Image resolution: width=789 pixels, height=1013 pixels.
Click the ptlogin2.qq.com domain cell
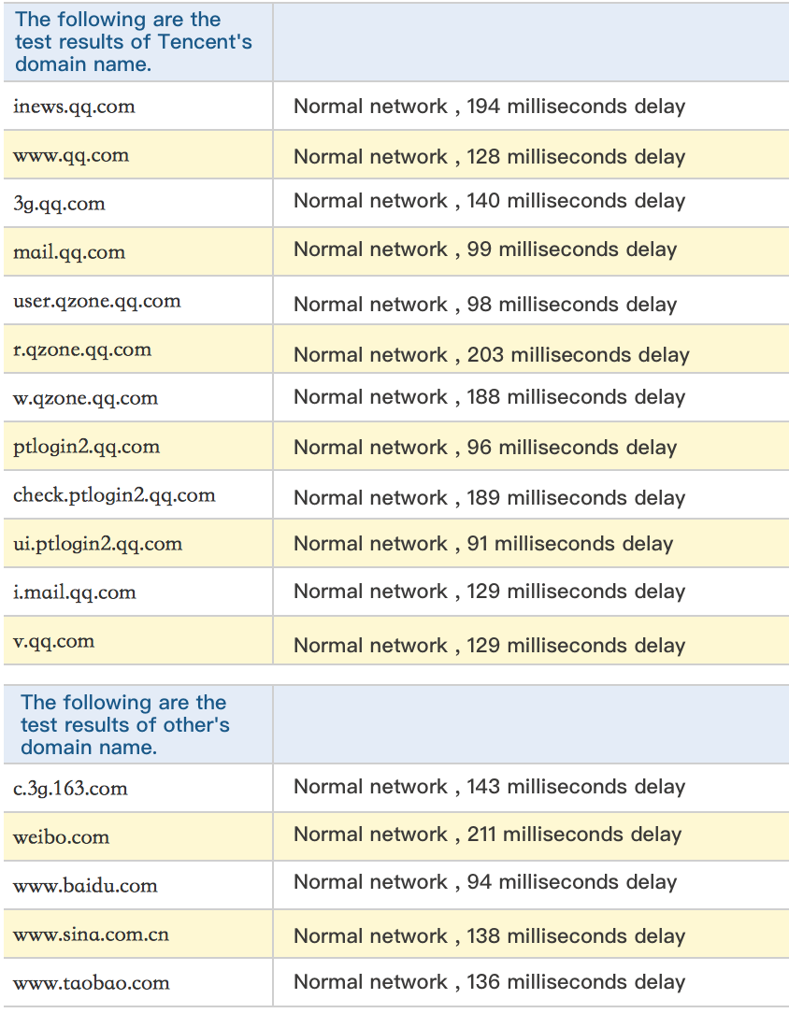pos(87,447)
